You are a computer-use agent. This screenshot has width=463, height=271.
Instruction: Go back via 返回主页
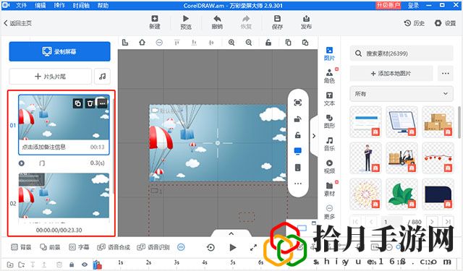click(x=17, y=23)
